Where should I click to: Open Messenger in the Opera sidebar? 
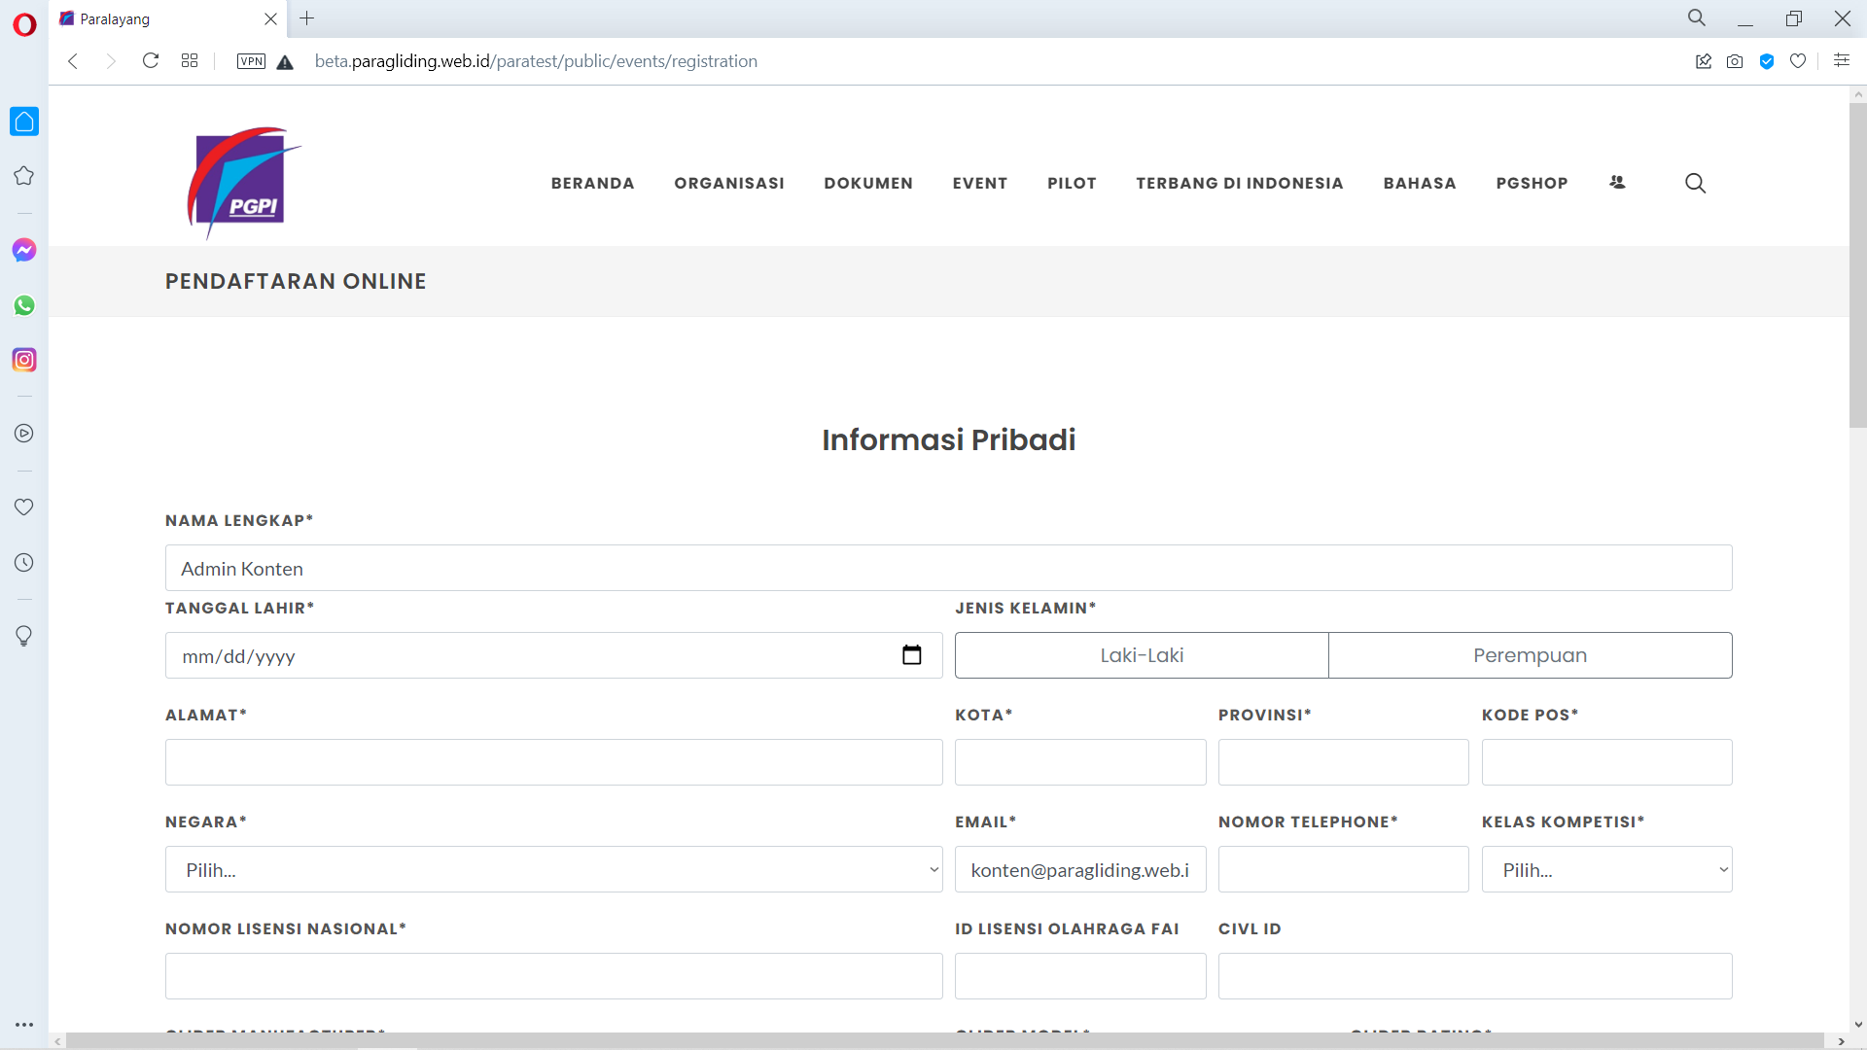(24, 250)
